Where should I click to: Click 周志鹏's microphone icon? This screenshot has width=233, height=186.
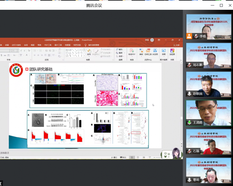(x=189, y=65)
